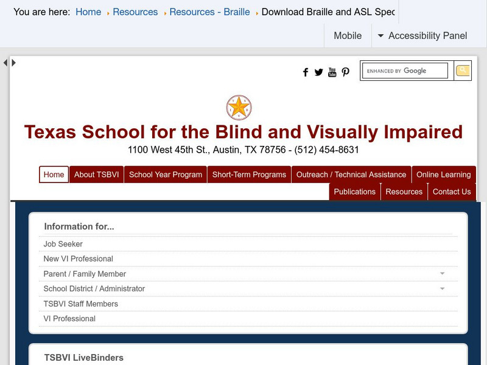
Task: Click the New VI Professional link
Action: (x=79, y=259)
